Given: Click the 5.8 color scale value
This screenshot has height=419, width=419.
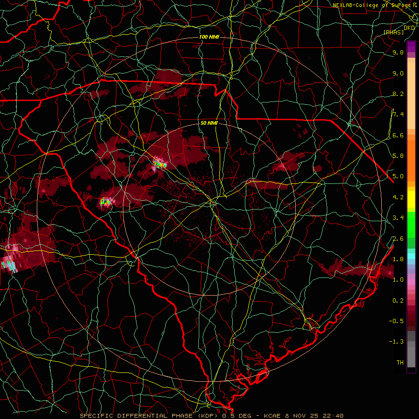Looking at the screenshot, I should [398, 156].
